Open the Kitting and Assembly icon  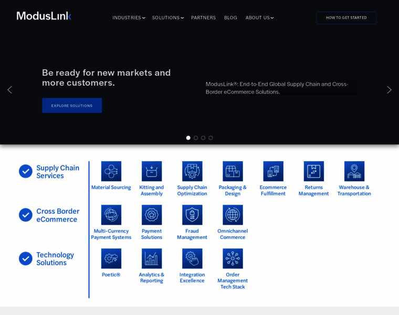tap(152, 171)
